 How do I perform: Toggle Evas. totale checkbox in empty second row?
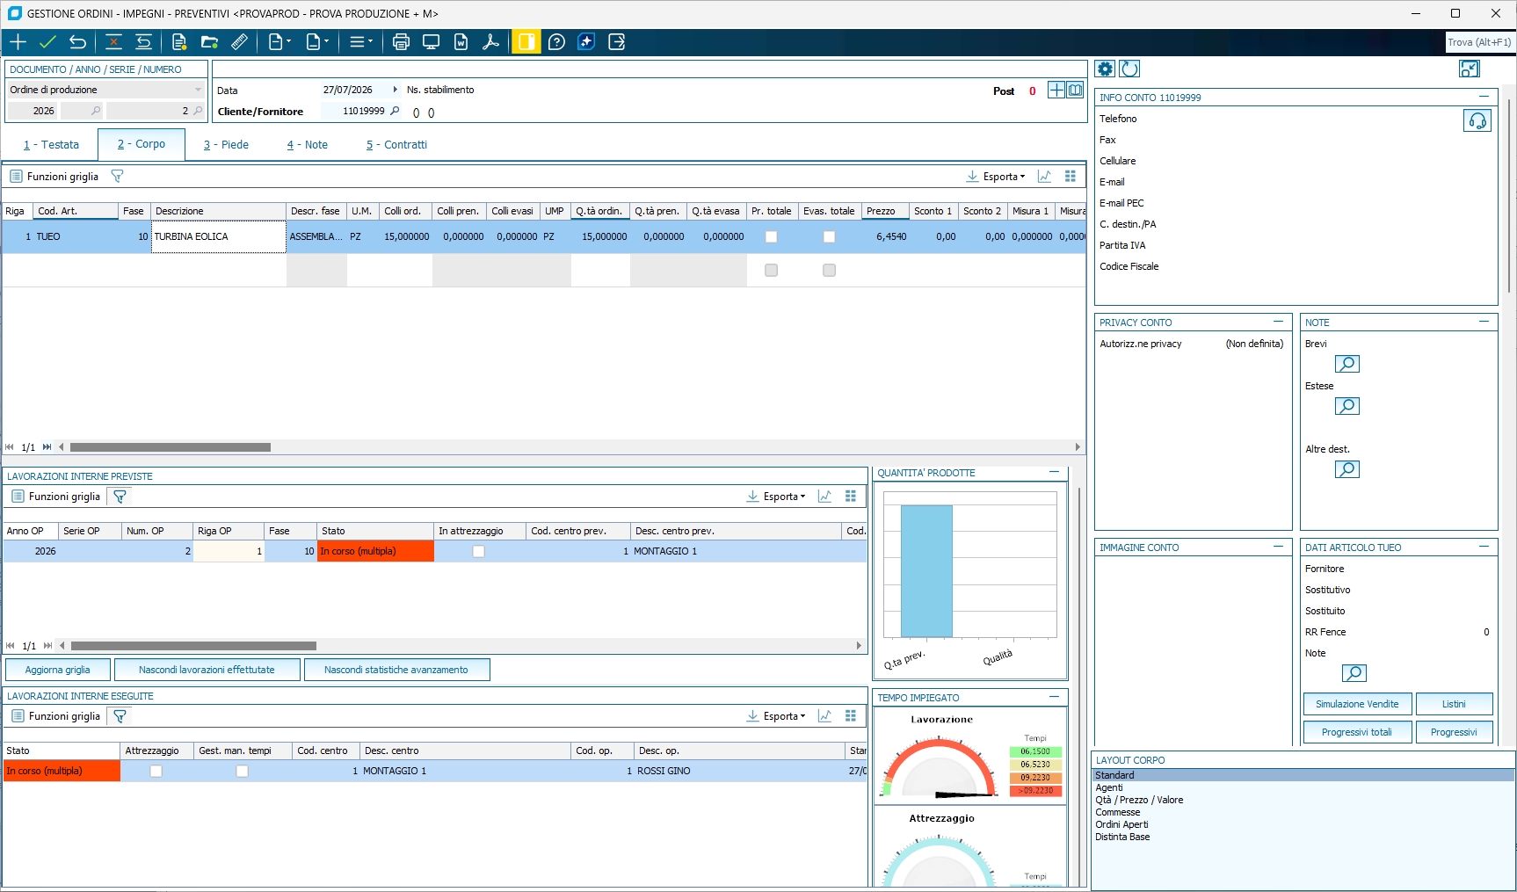(x=829, y=271)
